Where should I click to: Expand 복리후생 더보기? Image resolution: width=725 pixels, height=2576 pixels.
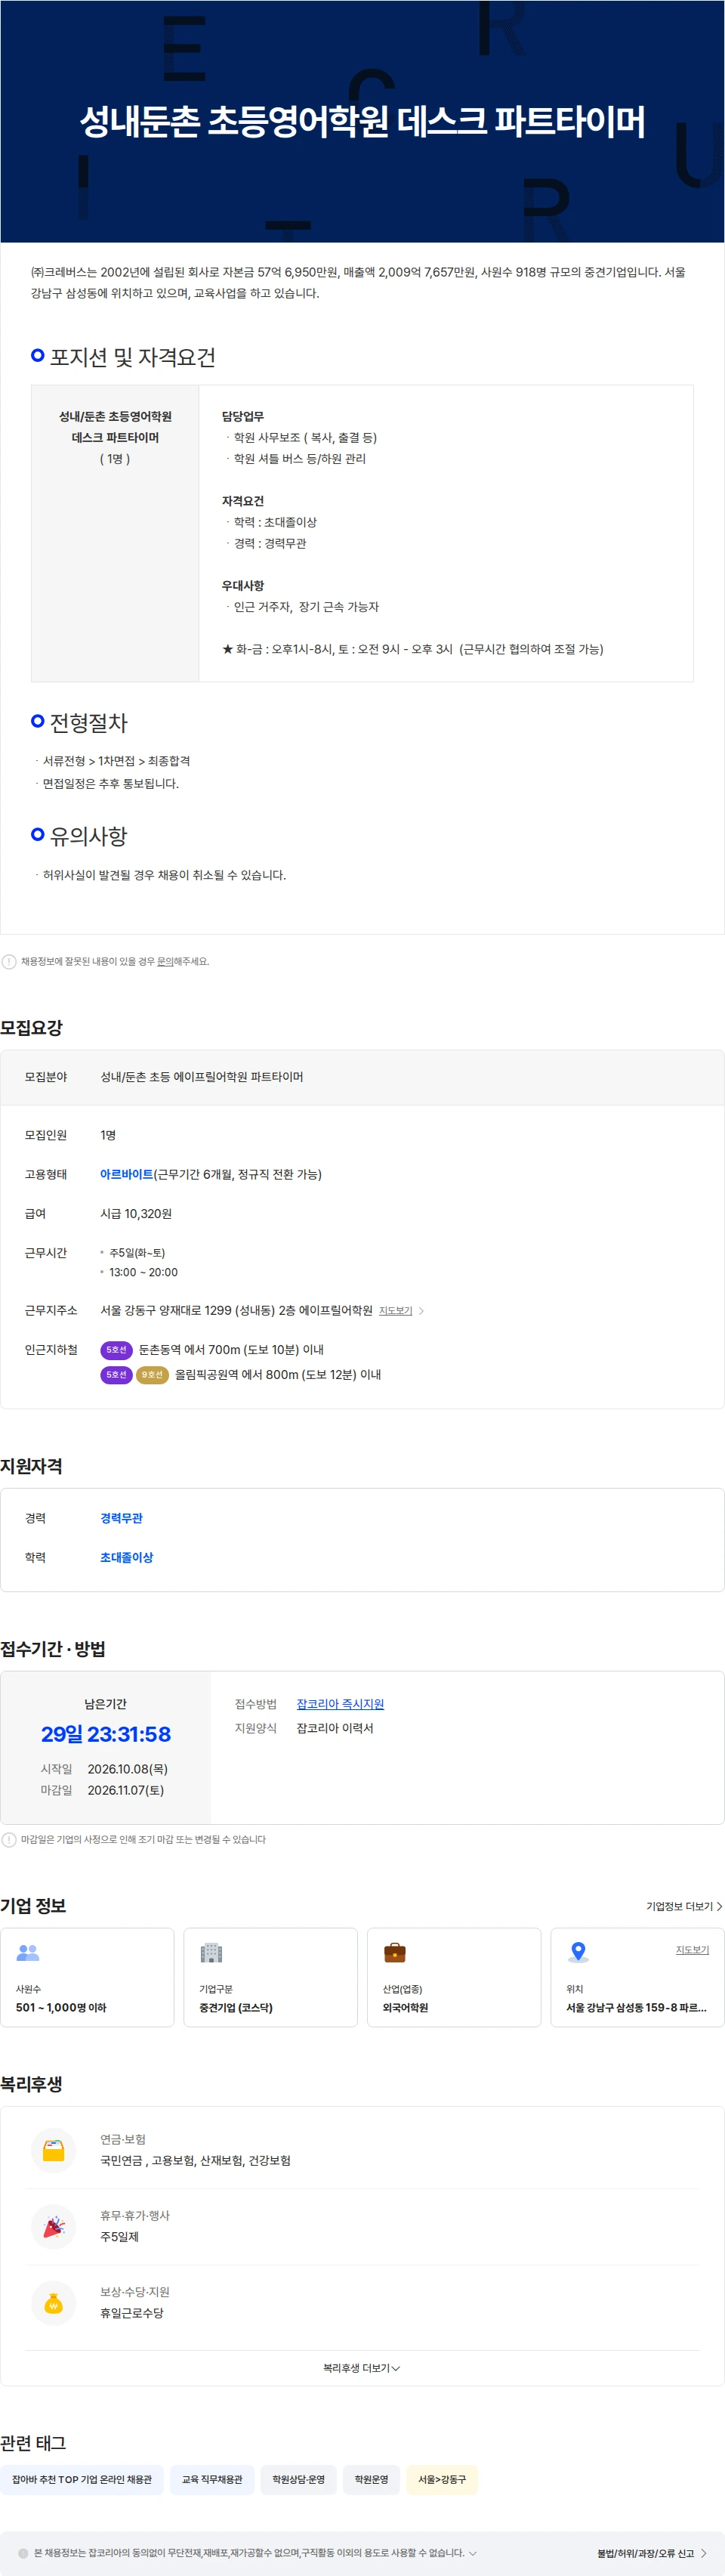point(362,2368)
